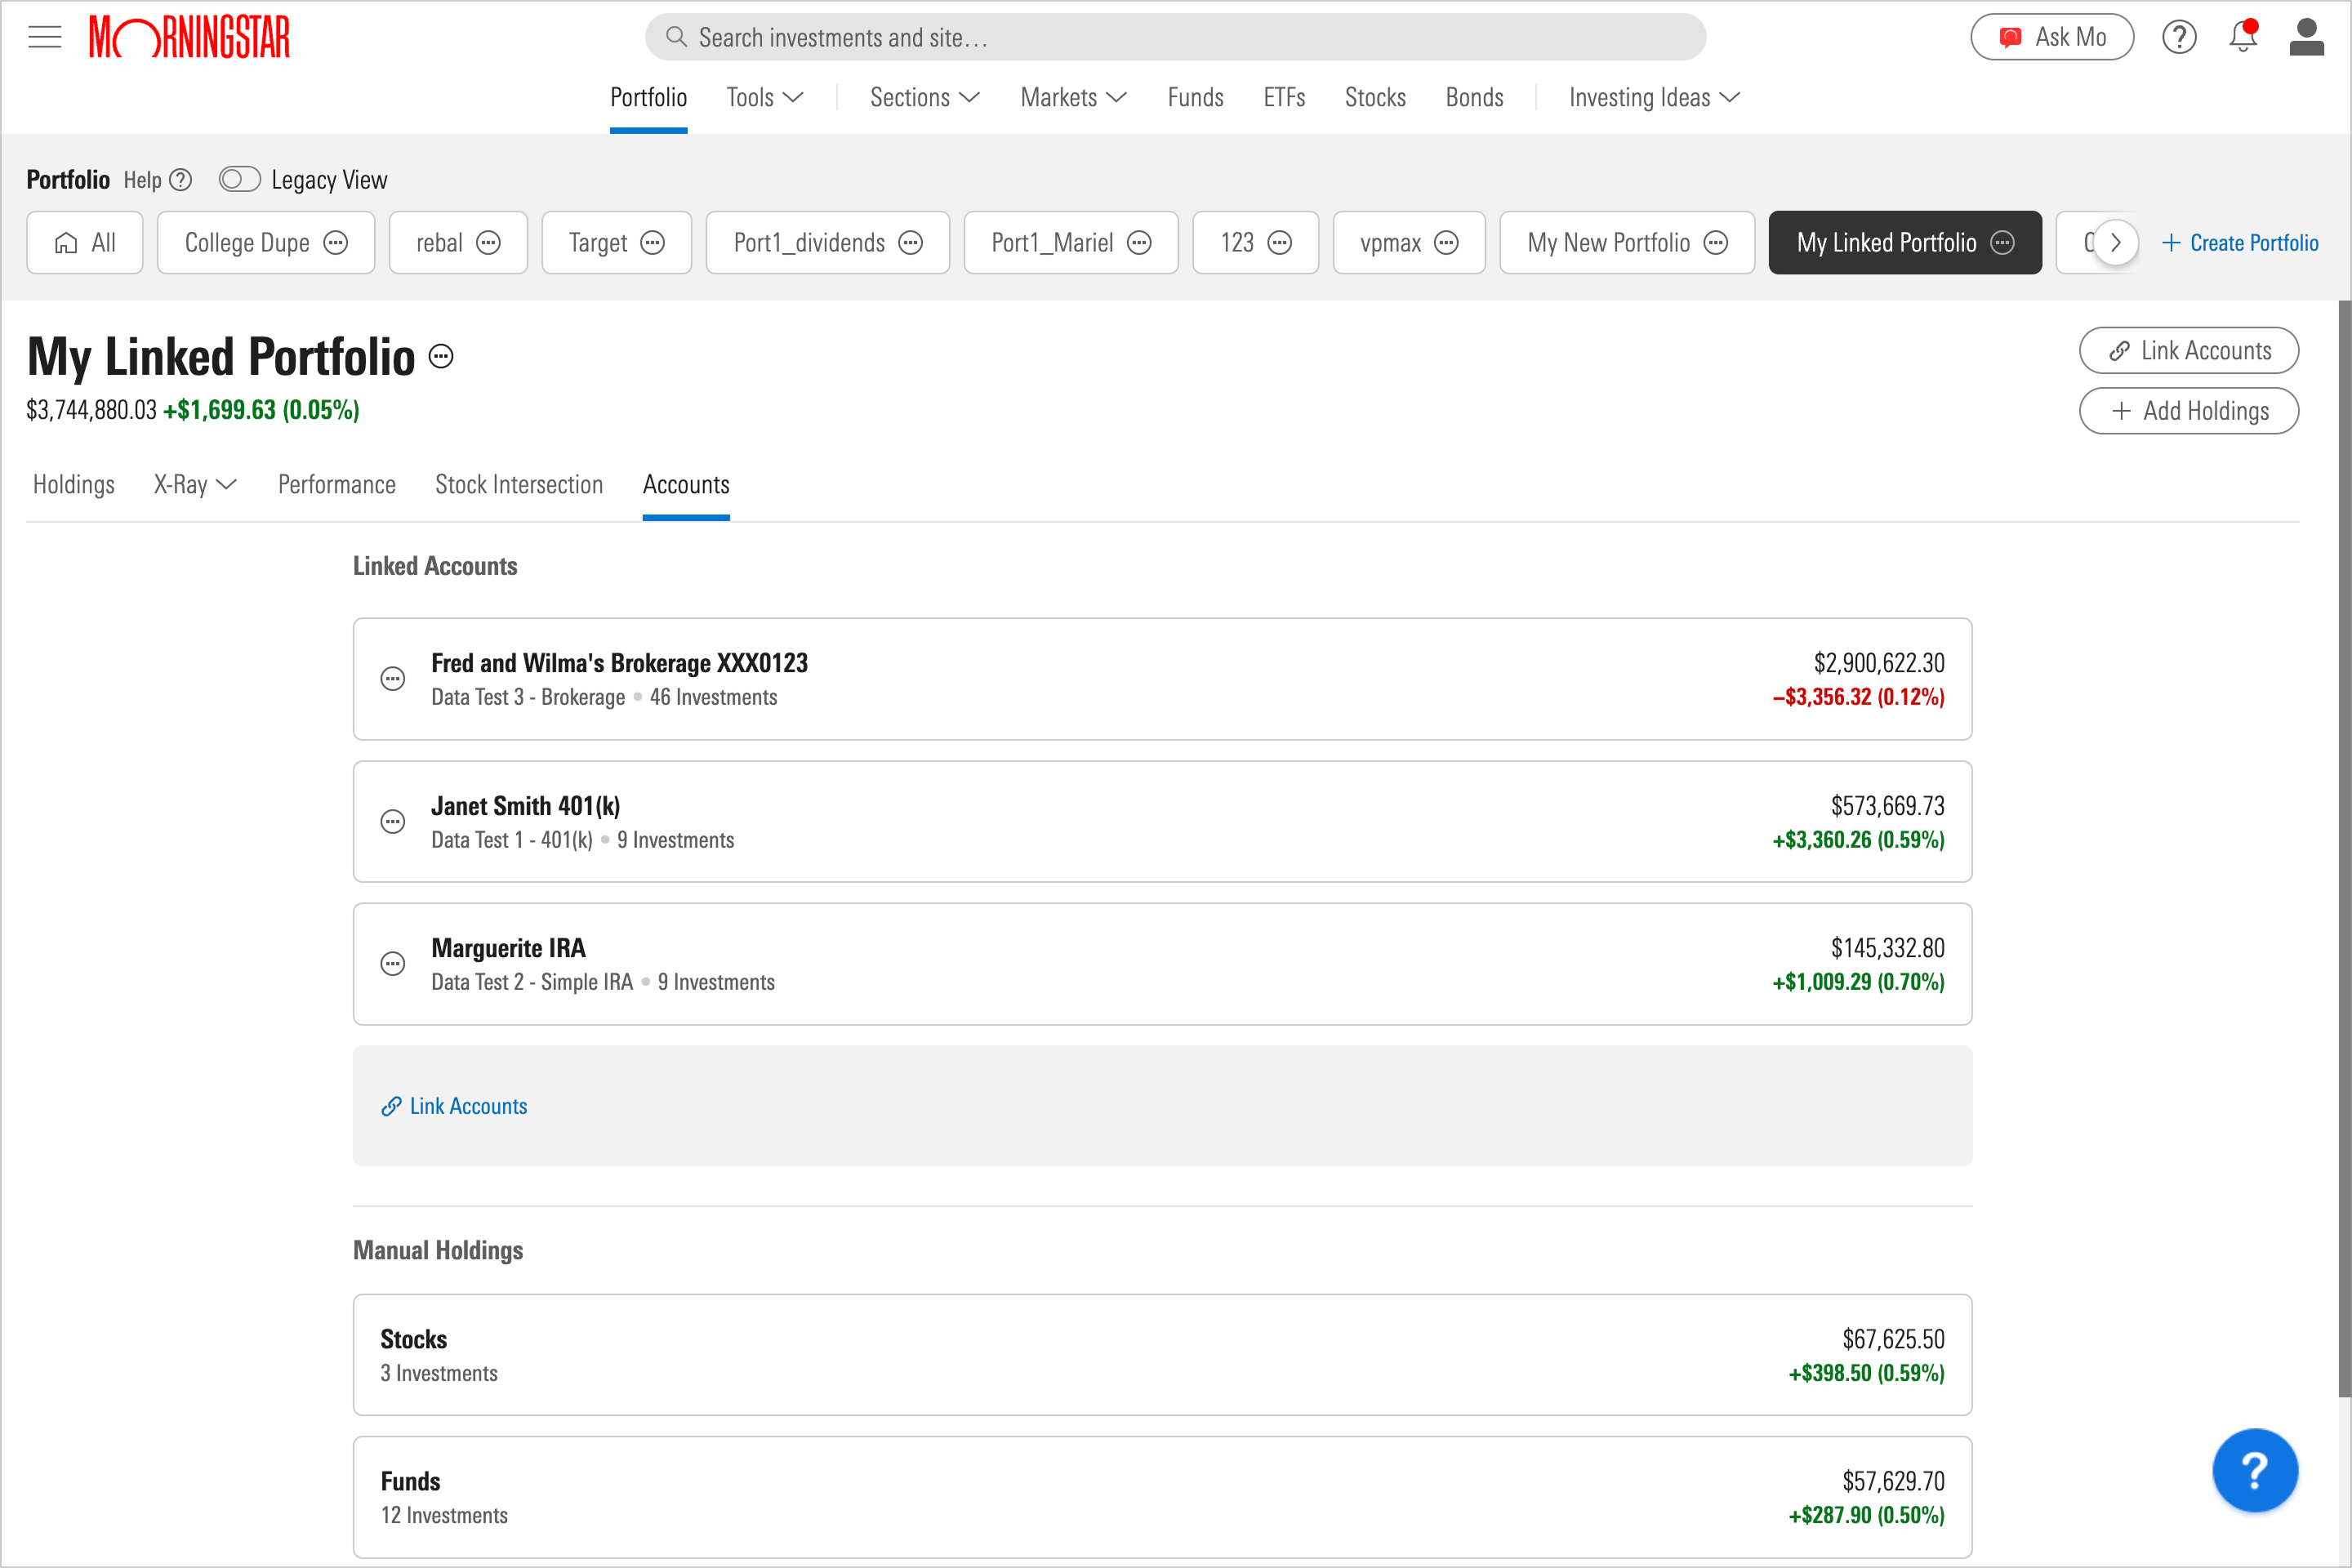2352x1568 pixels.
Task: Open the ellipsis menu next to My Linked Portfolio title
Action: coord(440,355)
